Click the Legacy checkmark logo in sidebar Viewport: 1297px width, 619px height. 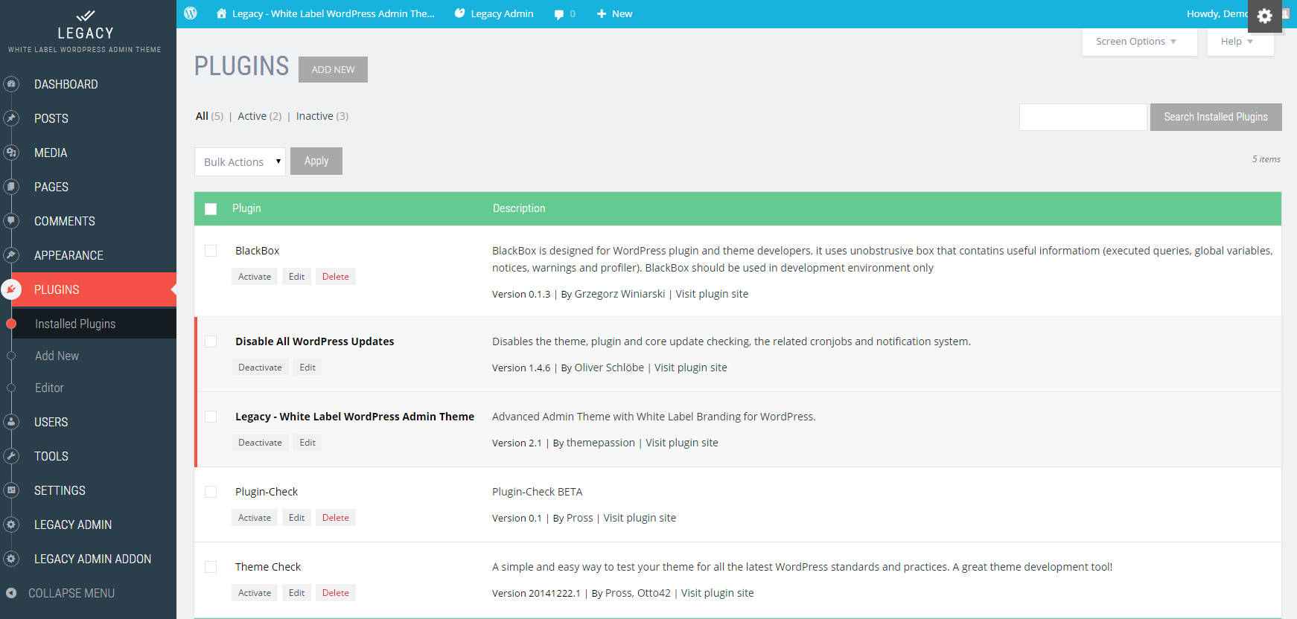coord(86,16)
